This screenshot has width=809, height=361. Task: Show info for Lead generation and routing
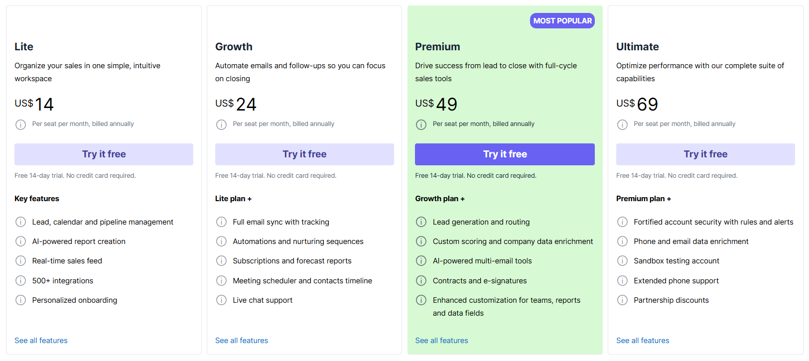pos(421,222)
